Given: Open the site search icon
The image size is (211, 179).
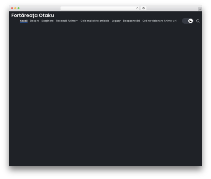Looking at the screenshot, I should tap(198, 21).
